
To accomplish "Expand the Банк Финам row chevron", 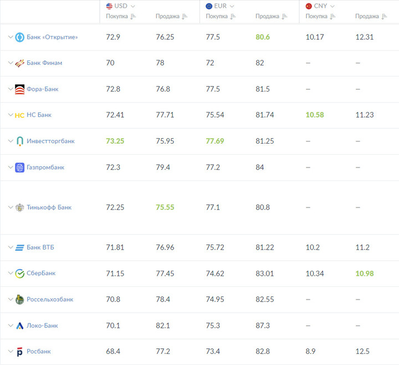I will [x=11, y=63].
